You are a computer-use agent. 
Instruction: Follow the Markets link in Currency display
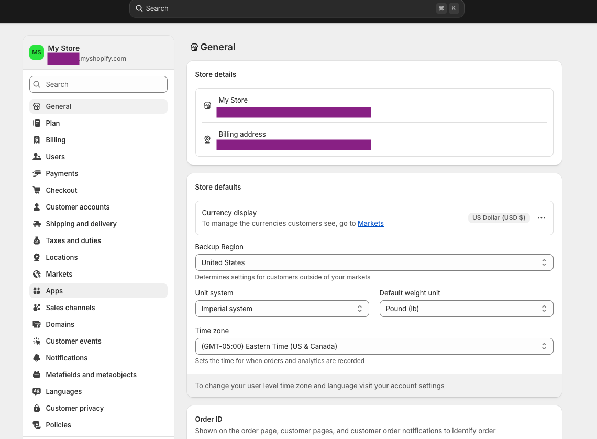click(370, 223)
